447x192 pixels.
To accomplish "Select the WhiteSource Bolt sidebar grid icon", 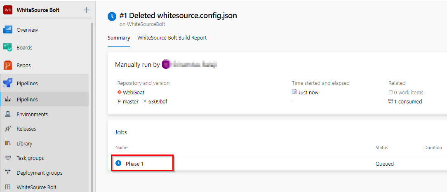I will [8, 187].
